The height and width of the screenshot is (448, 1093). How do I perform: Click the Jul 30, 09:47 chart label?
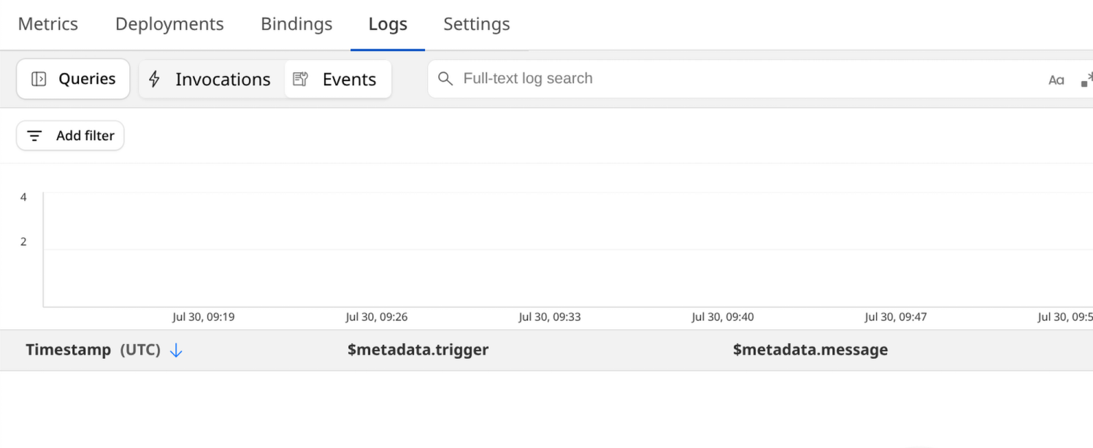(895, 317)
